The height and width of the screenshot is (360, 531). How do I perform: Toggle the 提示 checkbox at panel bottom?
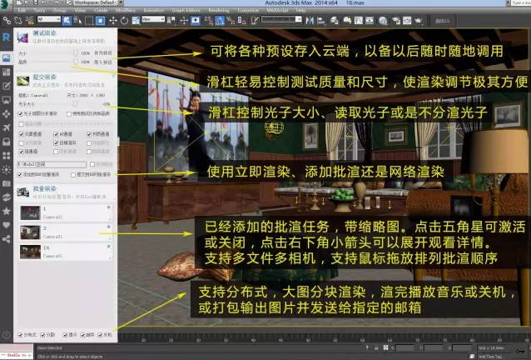(x=65, y=335)
